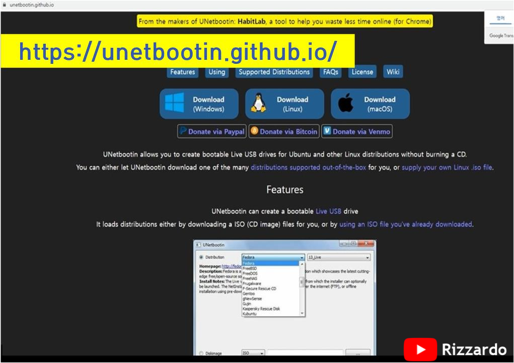Open the Wiki tab
Screen dimensions: 514x363
pyautogui.click(x=393, y=72)
